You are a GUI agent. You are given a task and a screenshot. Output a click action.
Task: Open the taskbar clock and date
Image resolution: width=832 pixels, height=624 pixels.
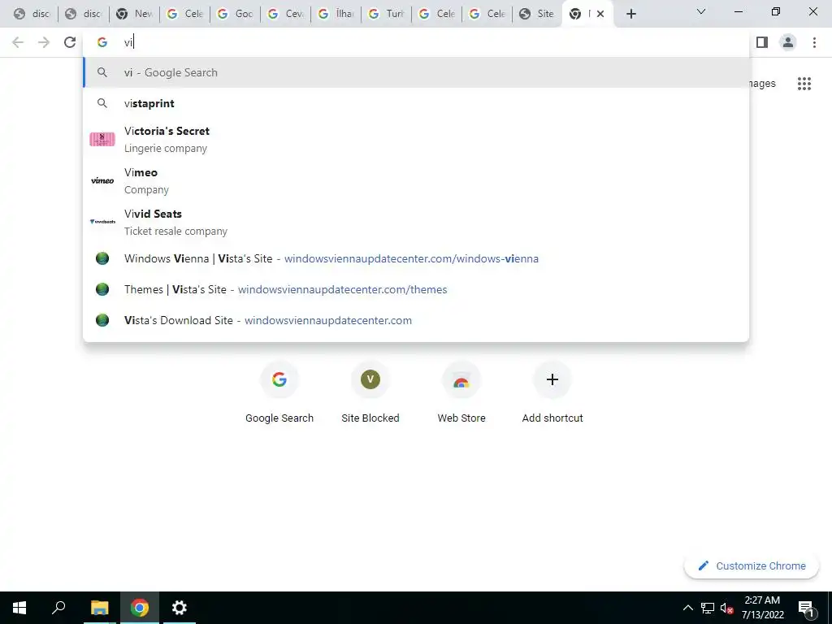coord(762,608)
